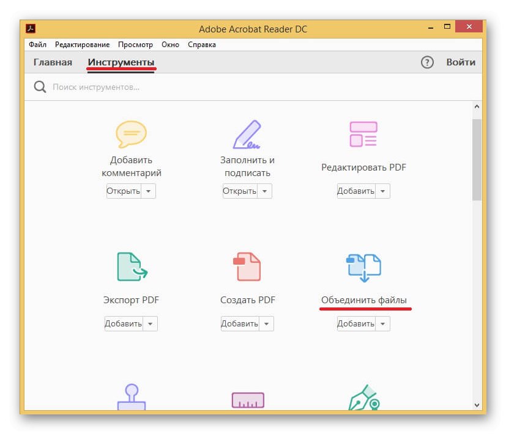Minimize the Acrobat Reader window
The image size is (506, 434).
click(431, 27)
